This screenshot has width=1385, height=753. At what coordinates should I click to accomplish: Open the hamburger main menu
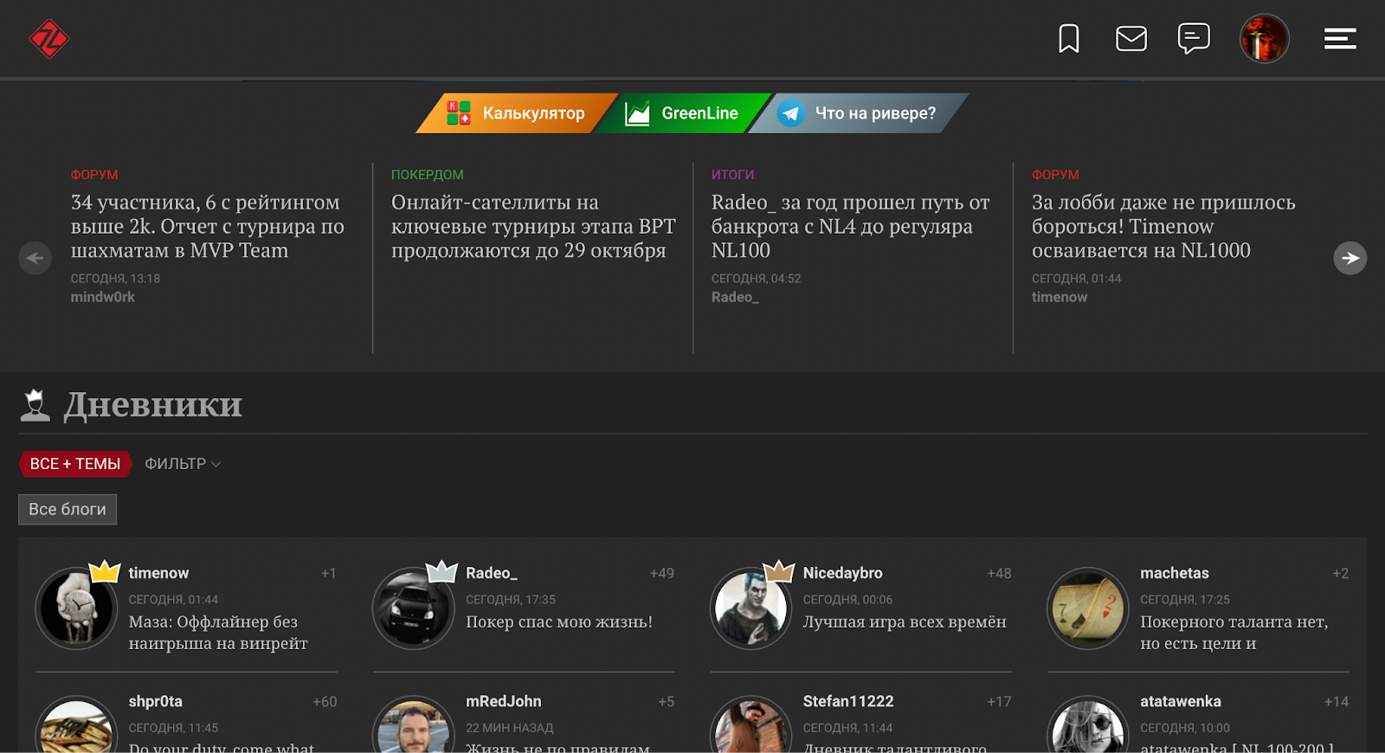[x=1340, y=38]
